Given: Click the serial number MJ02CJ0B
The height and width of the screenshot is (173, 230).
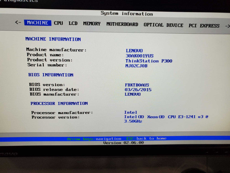Looking at the screenshot, I should (x=136, y=66).
